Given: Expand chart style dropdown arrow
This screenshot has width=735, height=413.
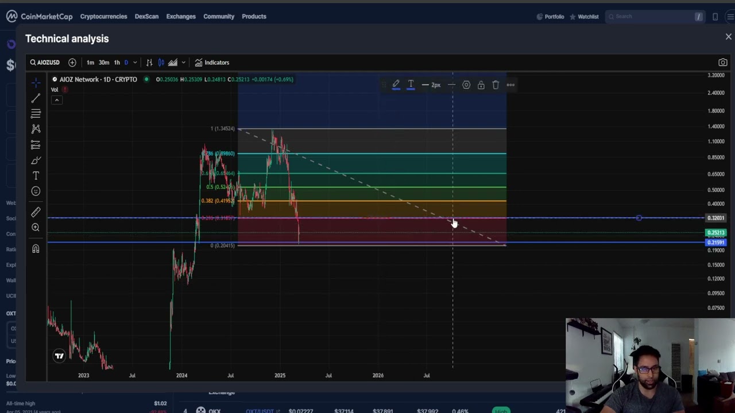Looking at the screenshot, I should (x=183, y=63).
